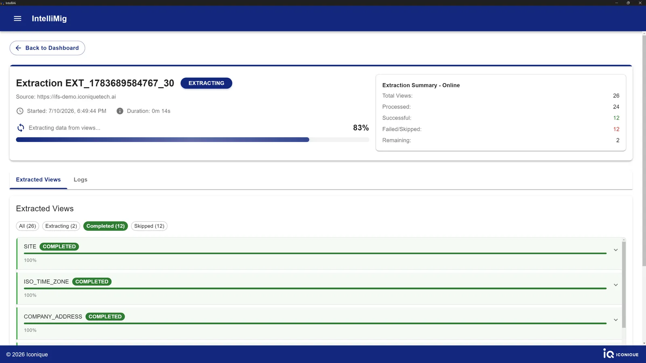Screen dimensions: 646x363
Task: Click the info icon next to Duration
Action: 120,111
